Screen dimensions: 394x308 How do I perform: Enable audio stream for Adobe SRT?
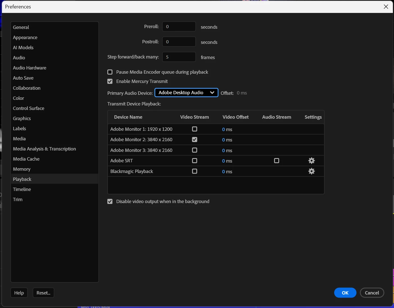click(x=277, y=161)
